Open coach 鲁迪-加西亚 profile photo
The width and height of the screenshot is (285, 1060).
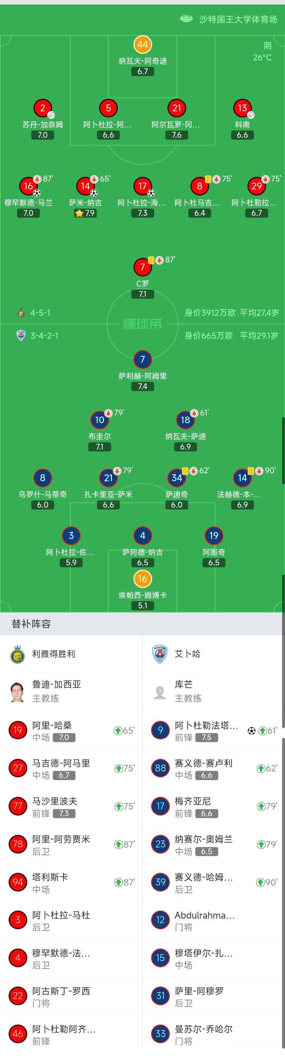tap(17, 692)
